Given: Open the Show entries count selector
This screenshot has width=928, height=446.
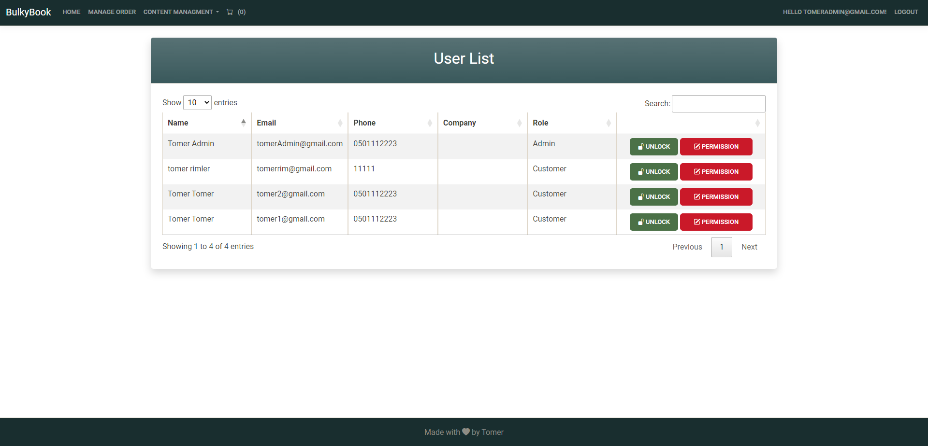Looking at the screenshot, I should 197,102.
